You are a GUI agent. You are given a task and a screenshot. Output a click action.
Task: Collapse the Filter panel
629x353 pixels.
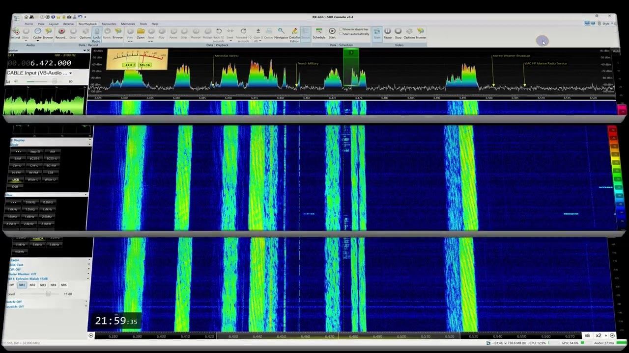click(x=86, y=195)
